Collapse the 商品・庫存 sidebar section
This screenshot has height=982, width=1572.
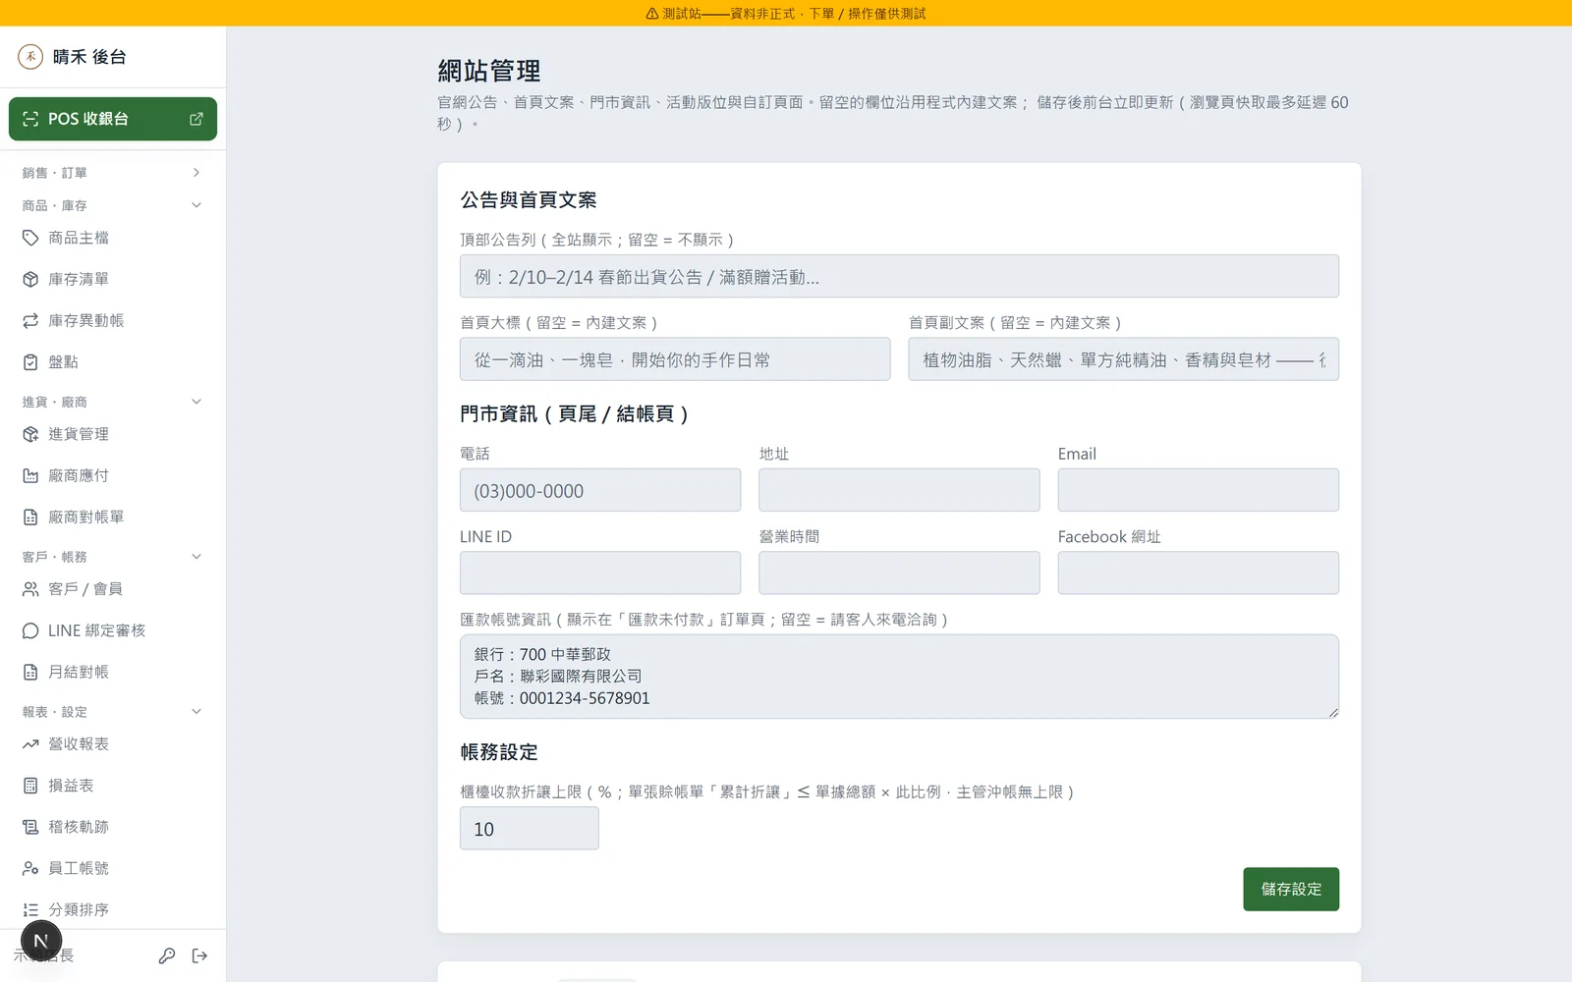[113, 205]
